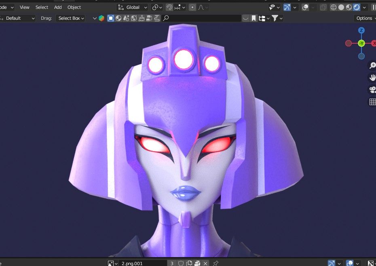376x266 pixels.
Task: Open object visibility and selectability dropdown
Action: click(274, 7)
